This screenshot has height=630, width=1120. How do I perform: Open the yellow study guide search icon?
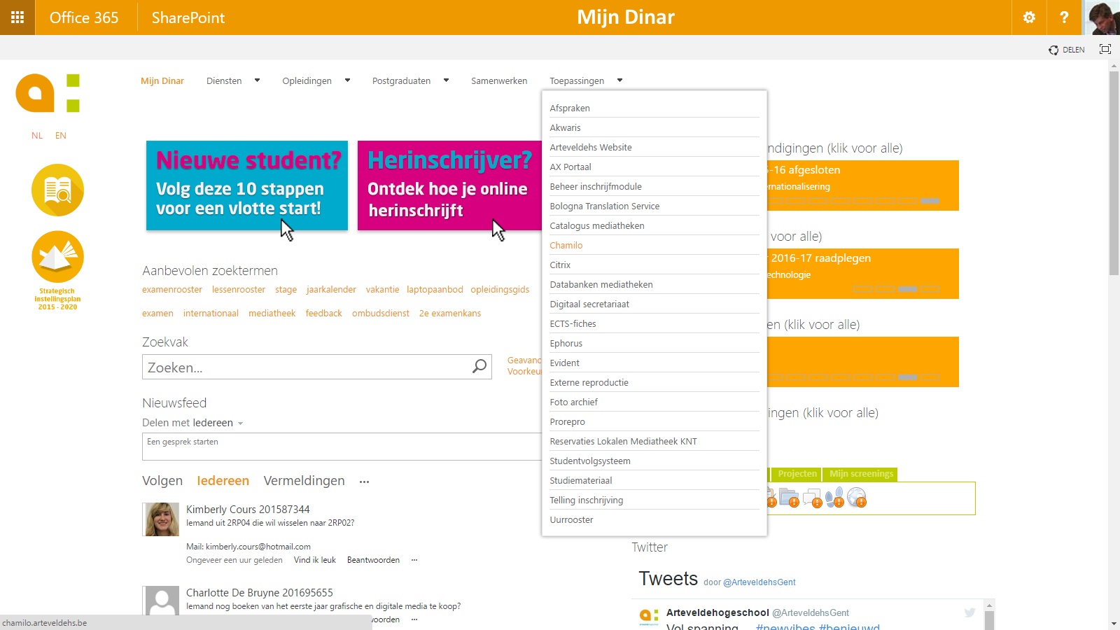(x=57, y=190)
